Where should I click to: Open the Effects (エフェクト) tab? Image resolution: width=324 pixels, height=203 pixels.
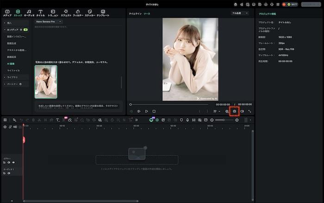66,12
